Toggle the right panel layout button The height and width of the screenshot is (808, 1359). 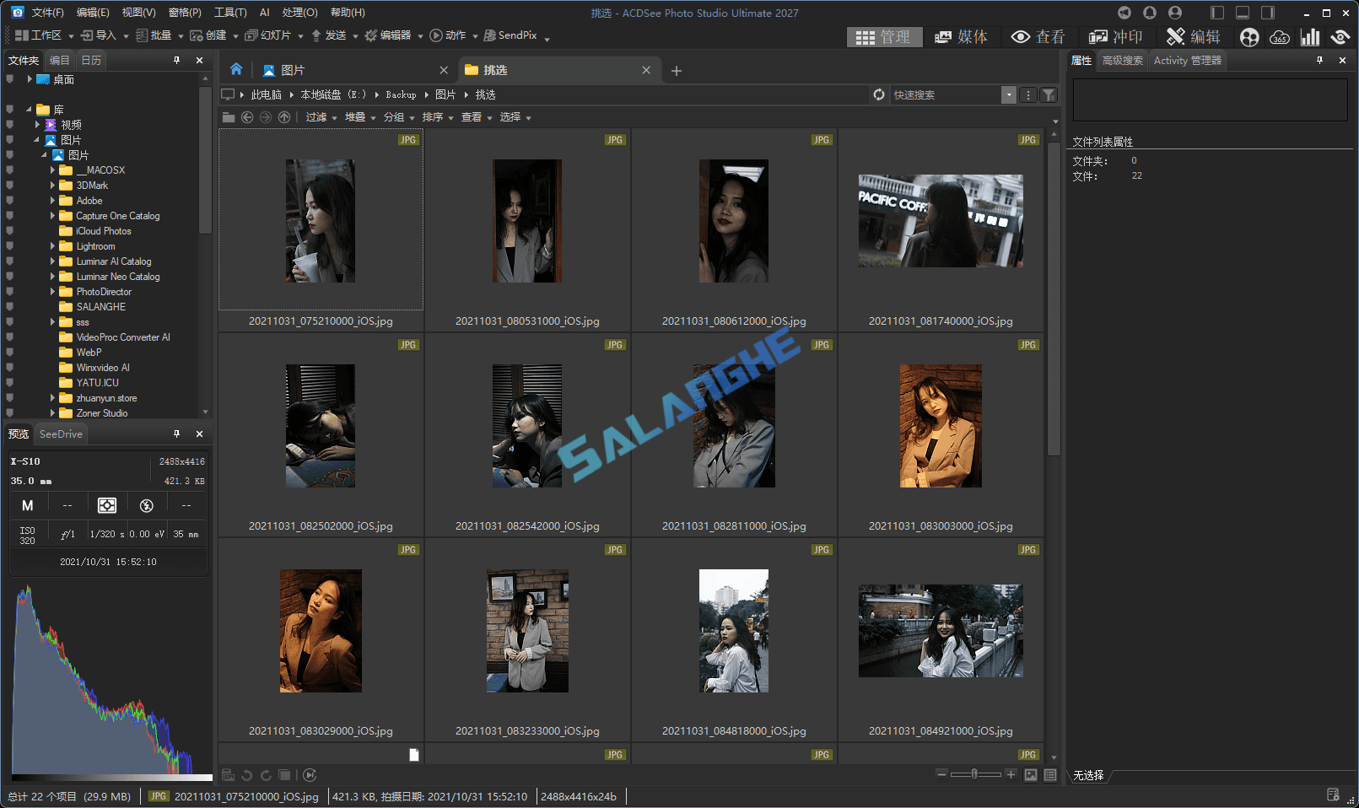pyautogui.click(x=1268, y=13)
